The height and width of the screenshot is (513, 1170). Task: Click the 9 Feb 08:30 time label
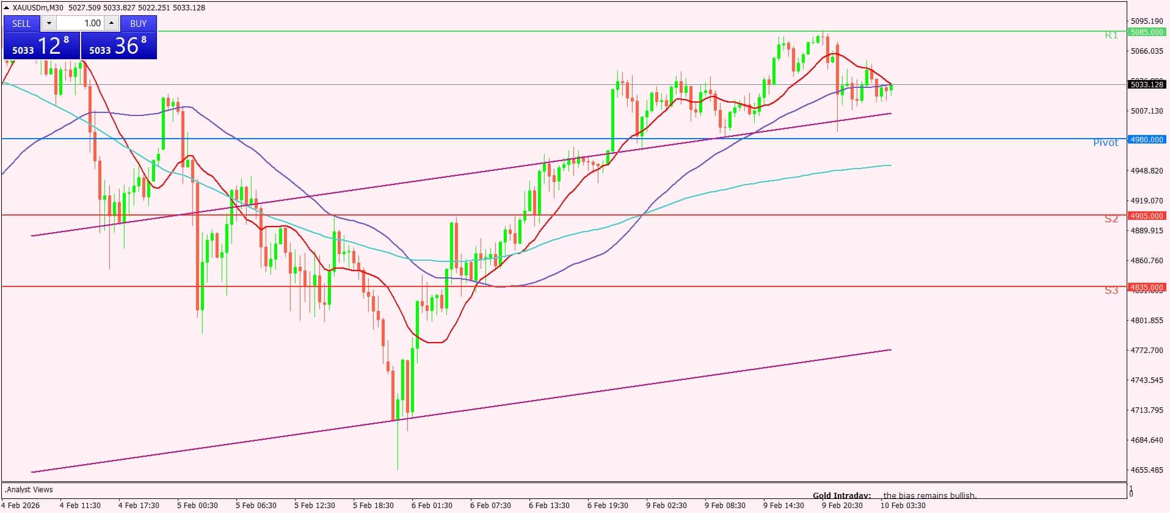click(x=725, y=505)
